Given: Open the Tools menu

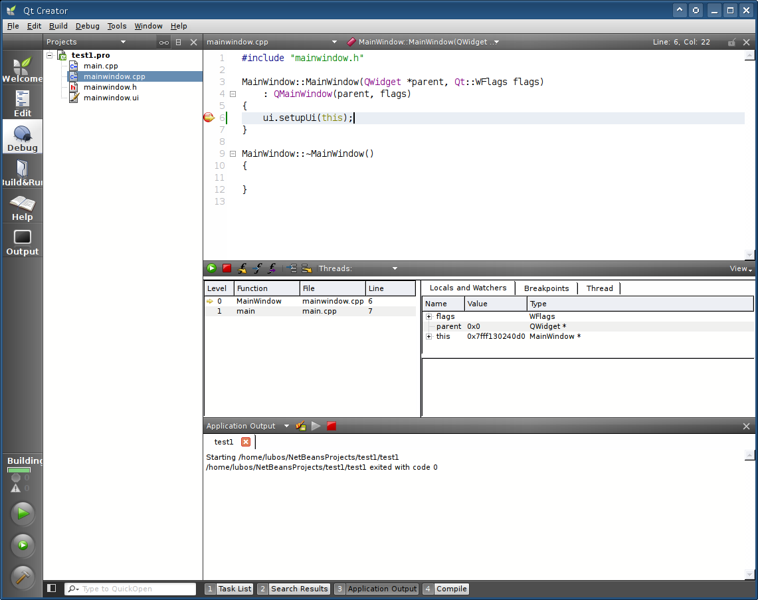Looking at the screenshot, I should tap(116, 26).
